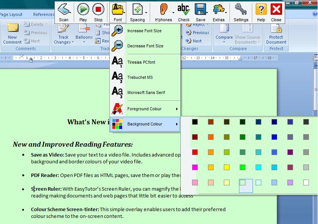Expand the Scan dropdown arrow
Image resolution: width=318 pixels, height=224 pixels.
coord(70,13)
